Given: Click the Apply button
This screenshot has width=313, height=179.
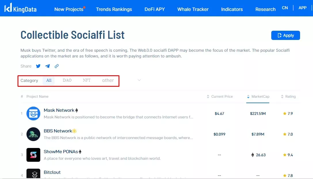Looking at the screenshot, I should pyautogui.click(x=285, y=35).
